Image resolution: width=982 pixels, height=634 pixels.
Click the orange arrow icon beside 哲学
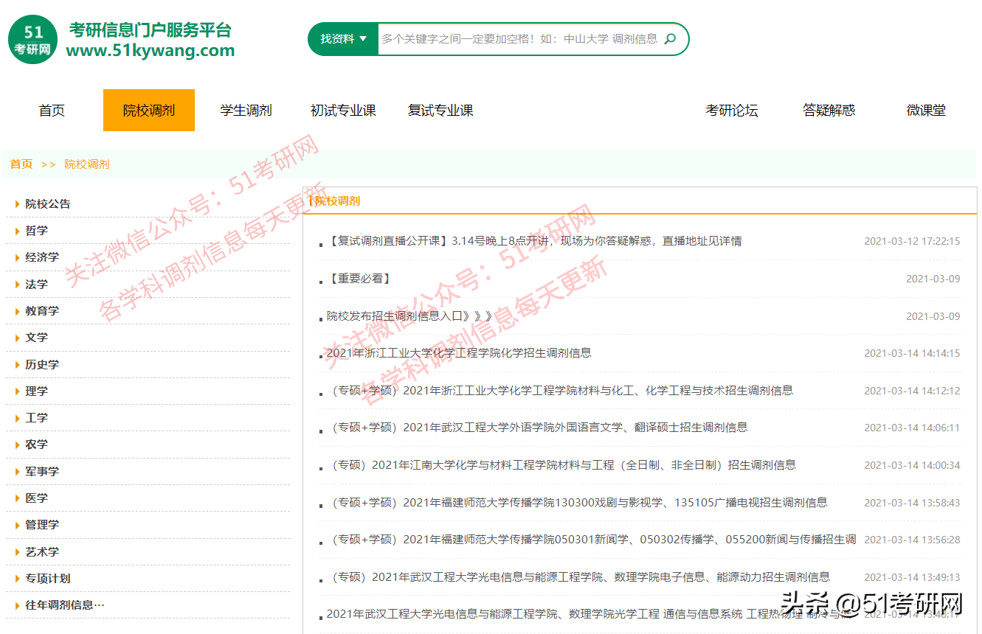coord(18,230)
